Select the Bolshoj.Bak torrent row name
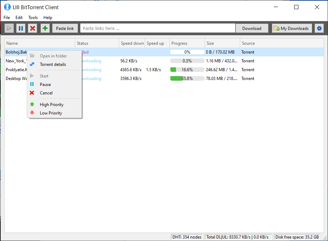The image size is (328, 241). pos(16,52)
